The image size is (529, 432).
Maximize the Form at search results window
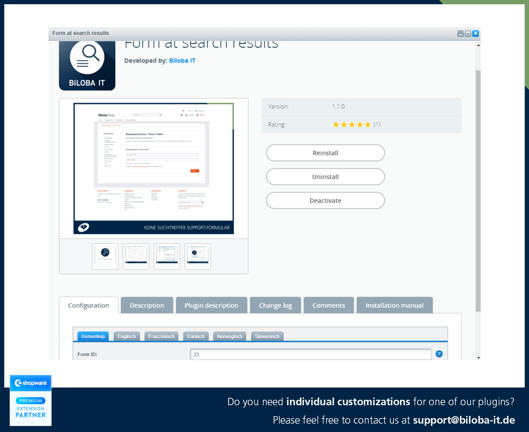(468, 34)
